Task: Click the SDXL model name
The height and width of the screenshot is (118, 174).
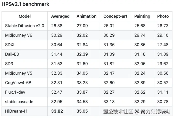Action: point(10,45)
